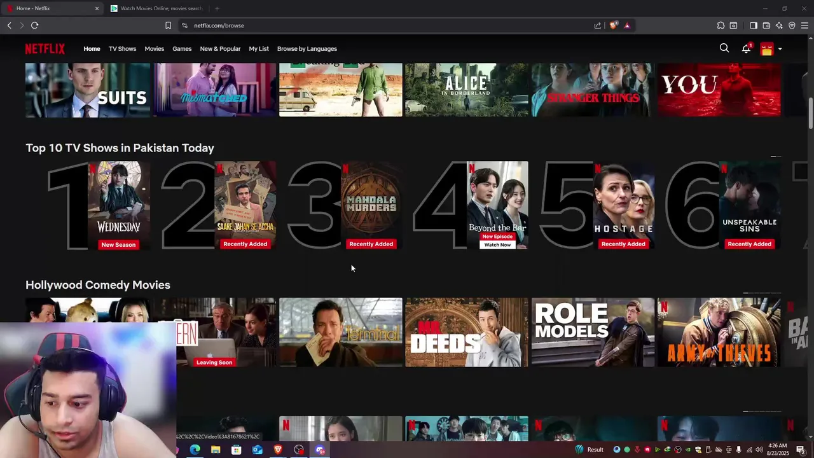The image size is (814, 458).
Task: Select the Home - Netflix tab
Action: (53, 8)
